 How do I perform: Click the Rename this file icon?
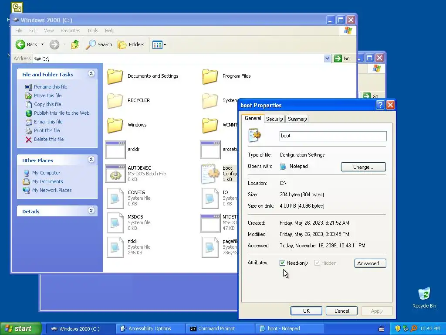(x=29, y=87)
